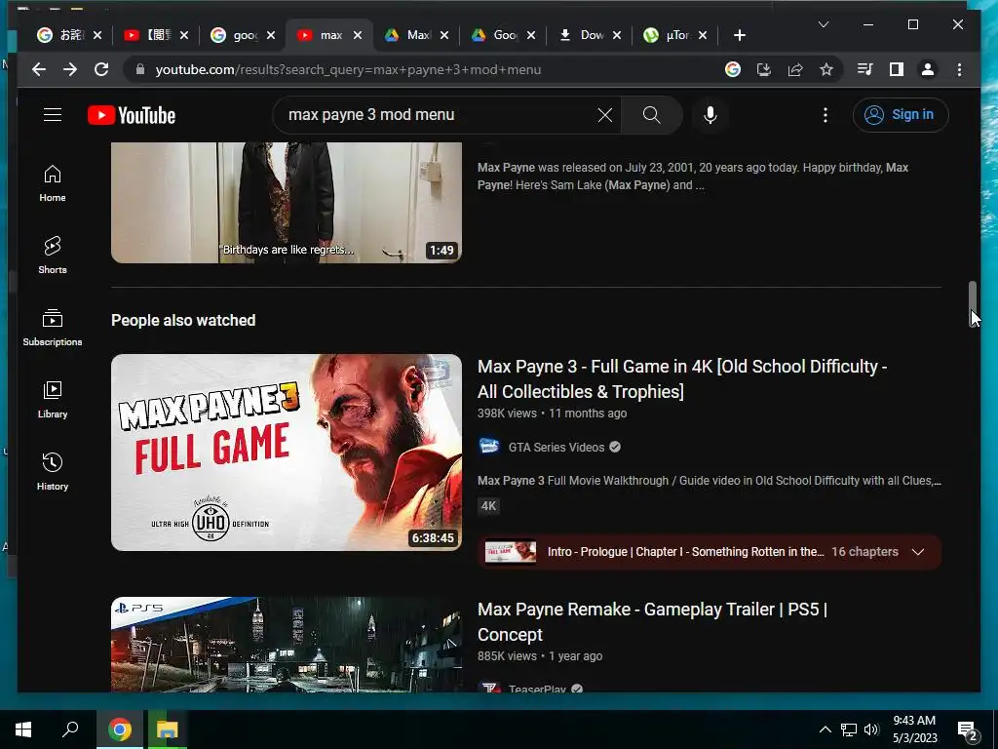Click the Intro - Prologue chapter link
This screenshot has height=749, width=998.
pos(685,552)
